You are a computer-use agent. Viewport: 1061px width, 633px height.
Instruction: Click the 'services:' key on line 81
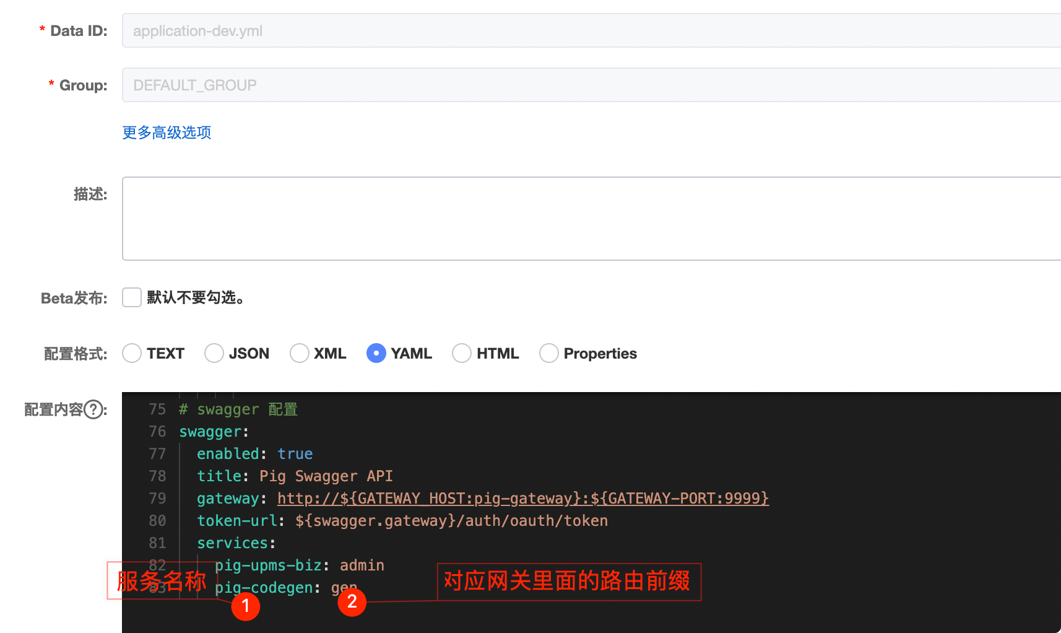click(236, 543)
